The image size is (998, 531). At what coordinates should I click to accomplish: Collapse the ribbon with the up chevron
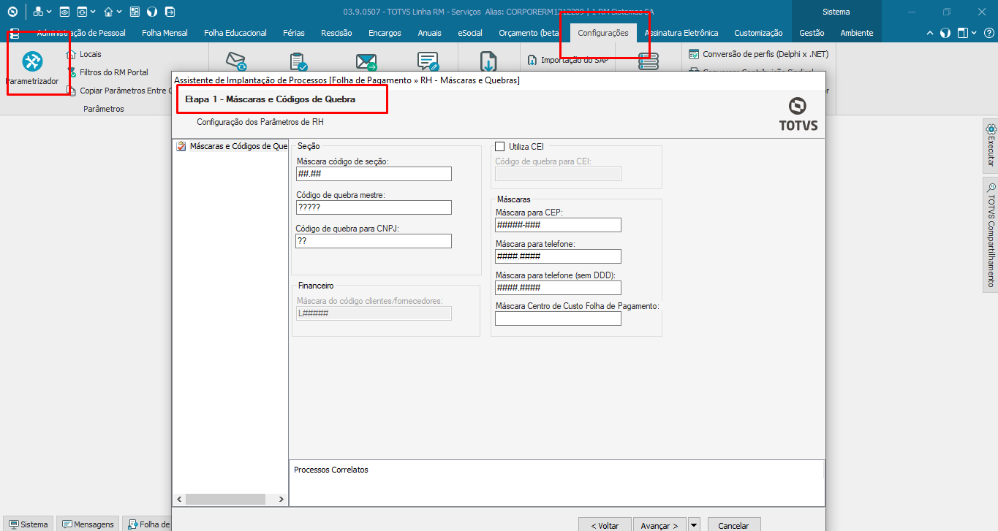click(x=930, y=33)
